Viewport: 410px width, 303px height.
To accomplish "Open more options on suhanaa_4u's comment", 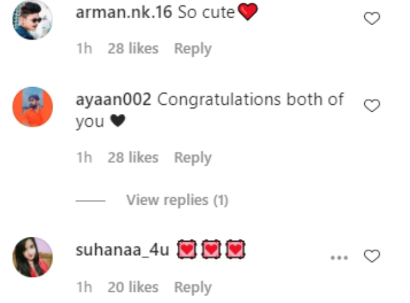I will click(339, 258).
